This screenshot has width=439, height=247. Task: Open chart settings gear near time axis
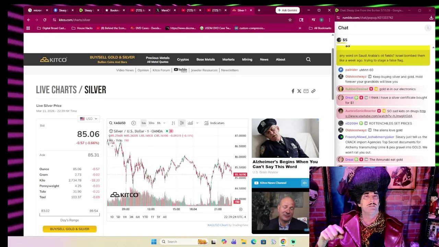(x=241, y=209)
